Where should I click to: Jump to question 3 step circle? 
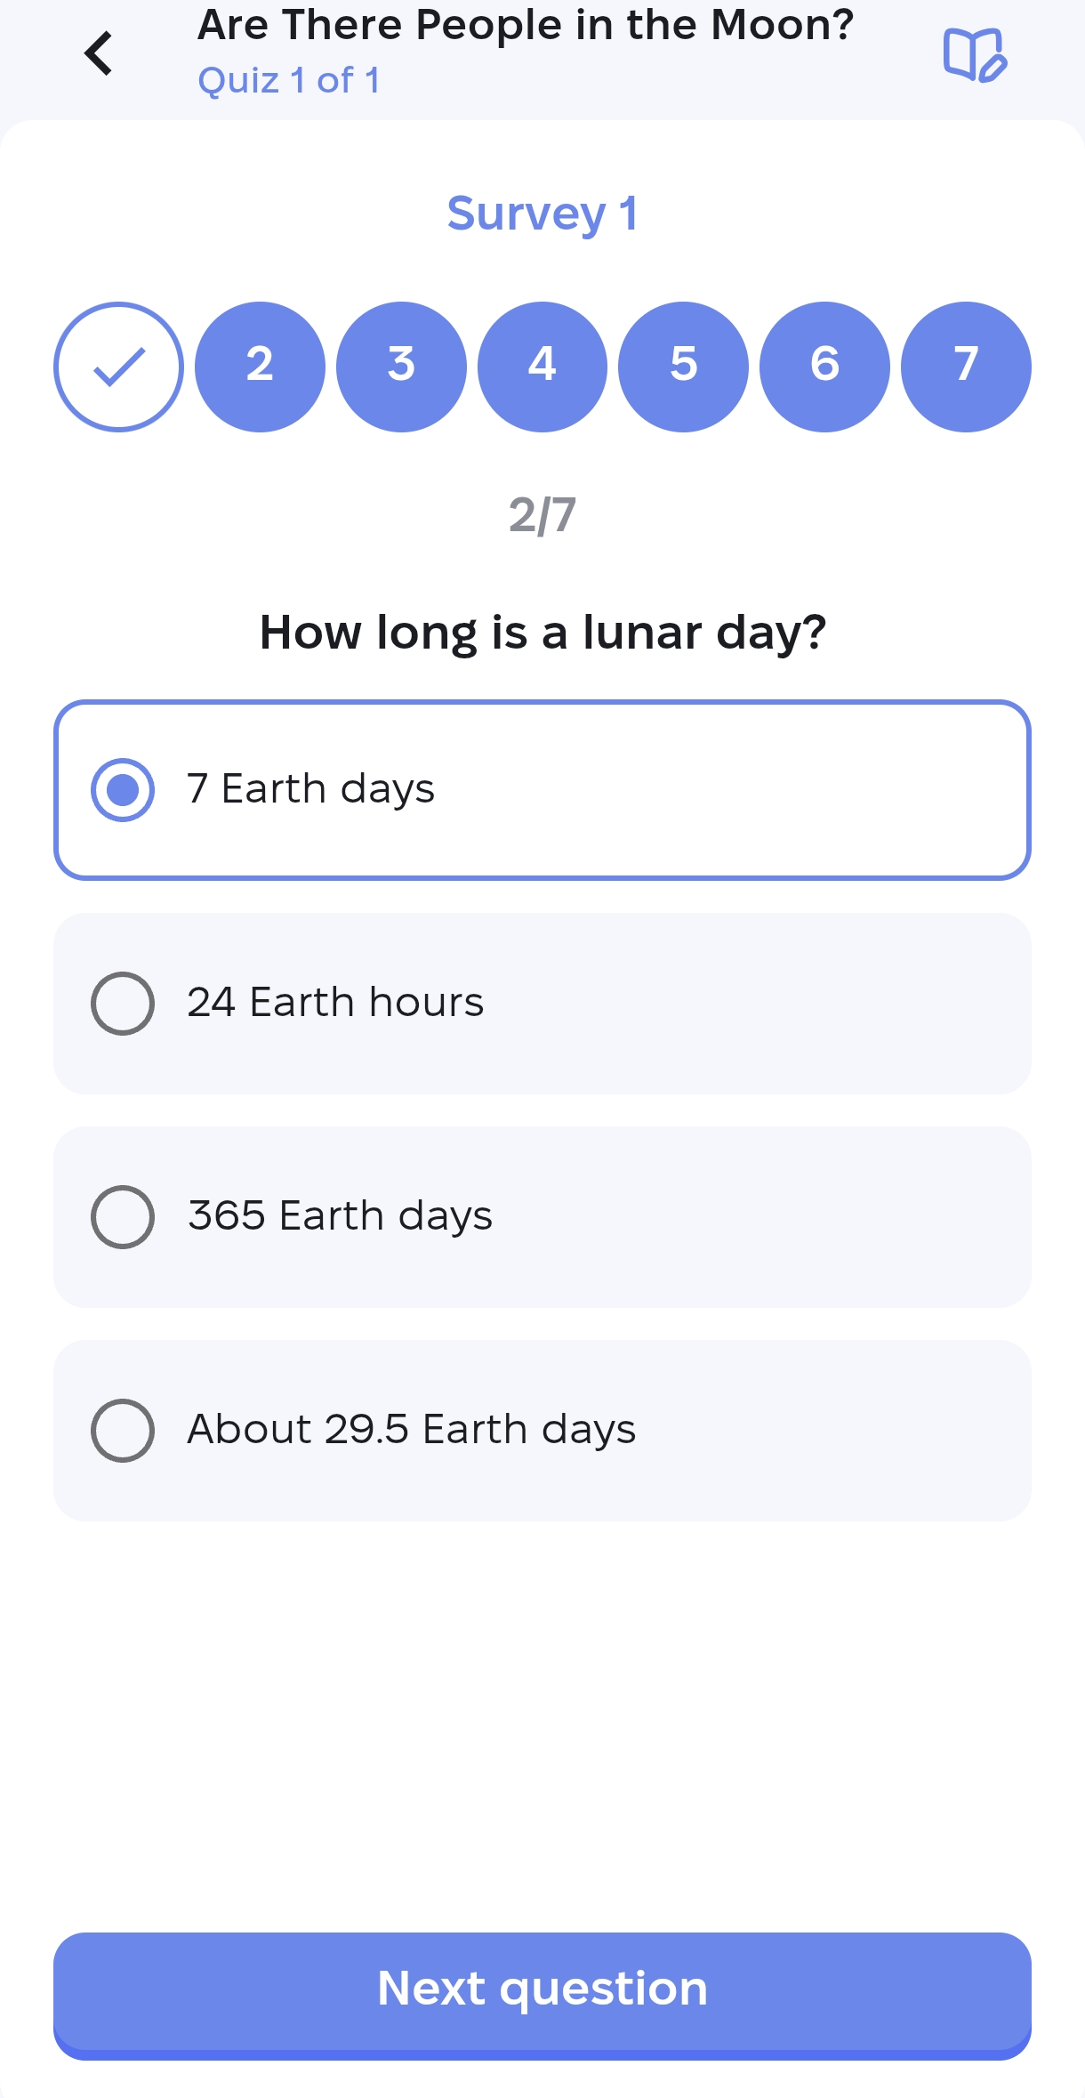[x=401, y=367]
